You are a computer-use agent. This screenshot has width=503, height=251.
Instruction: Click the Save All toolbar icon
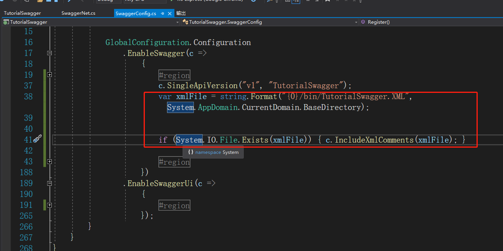tap(56, 2)
